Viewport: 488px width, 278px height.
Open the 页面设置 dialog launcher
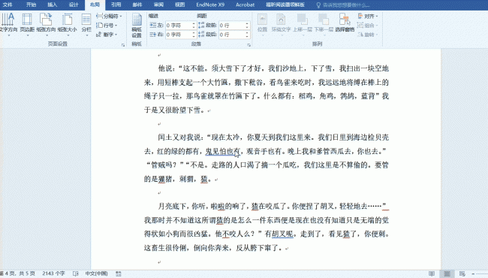coord(123,45)
